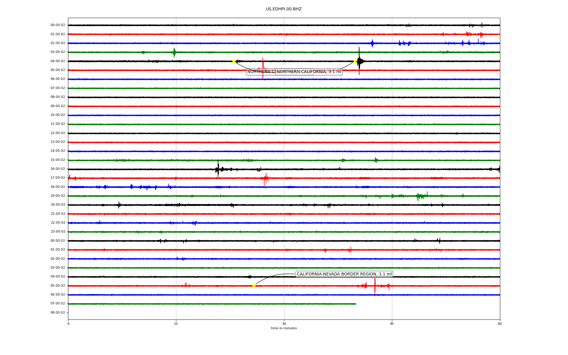
Task: Click the 60 tick on time axis
Action: point(500,324)
